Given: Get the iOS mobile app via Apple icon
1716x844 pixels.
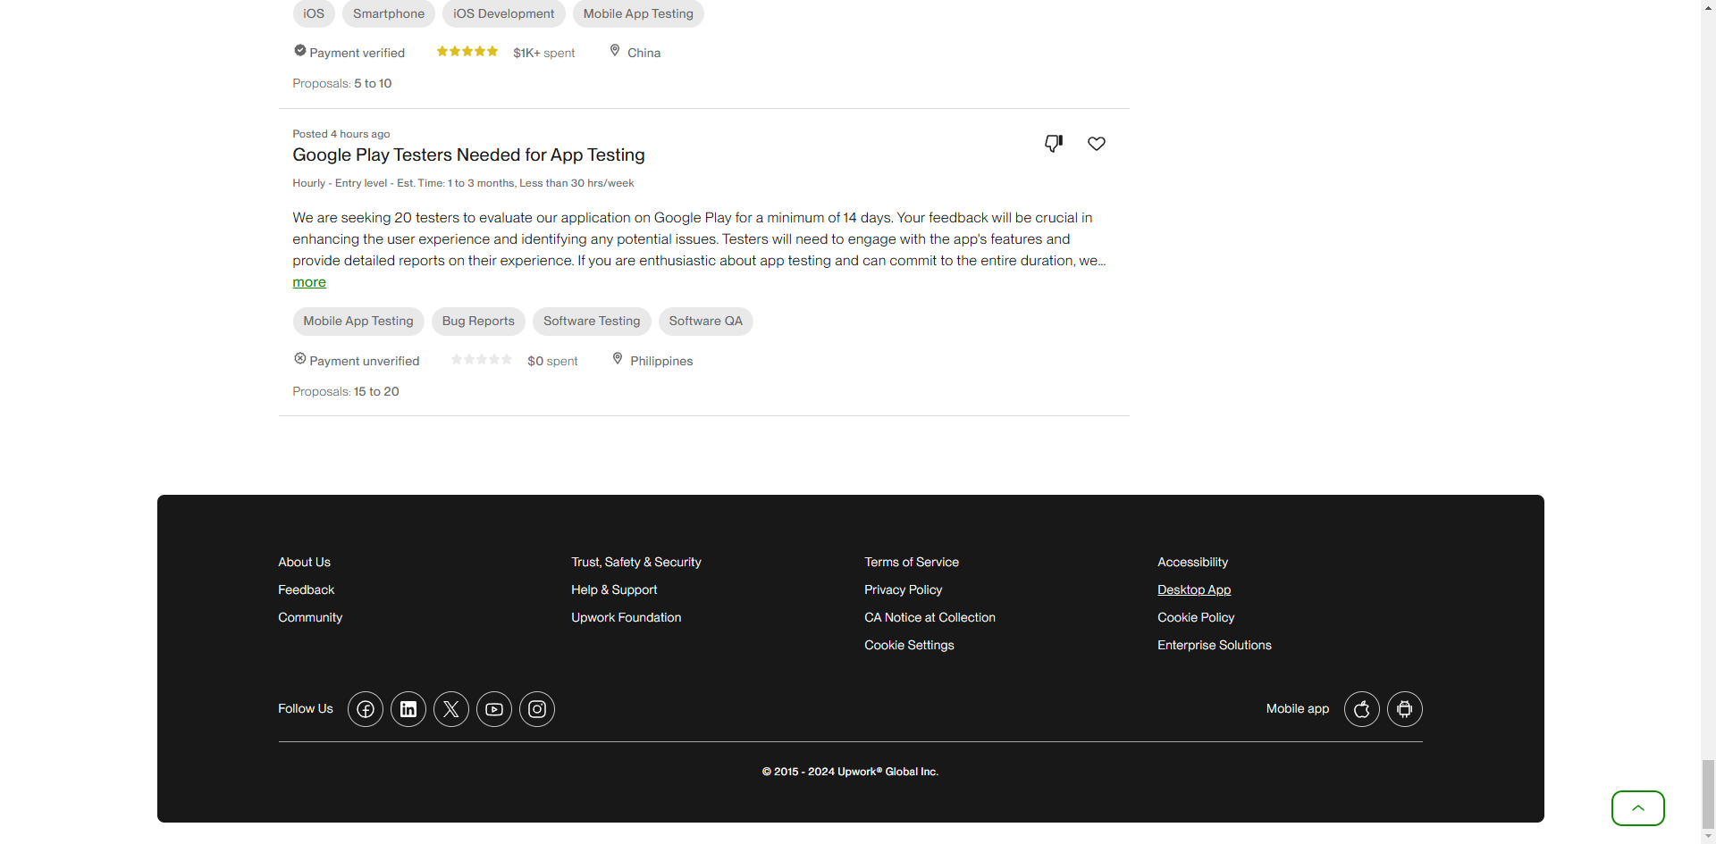Looking at the screenshot, I should click(x=1362, y=709).
